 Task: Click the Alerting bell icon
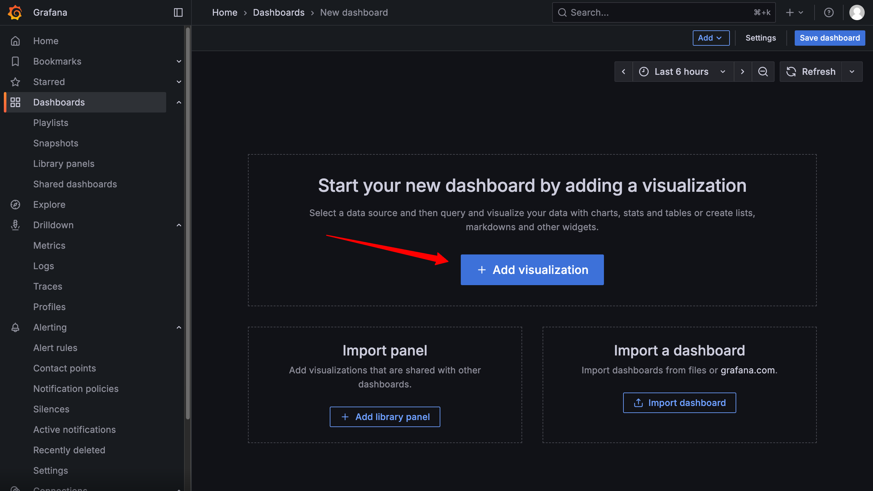point(15,327)
